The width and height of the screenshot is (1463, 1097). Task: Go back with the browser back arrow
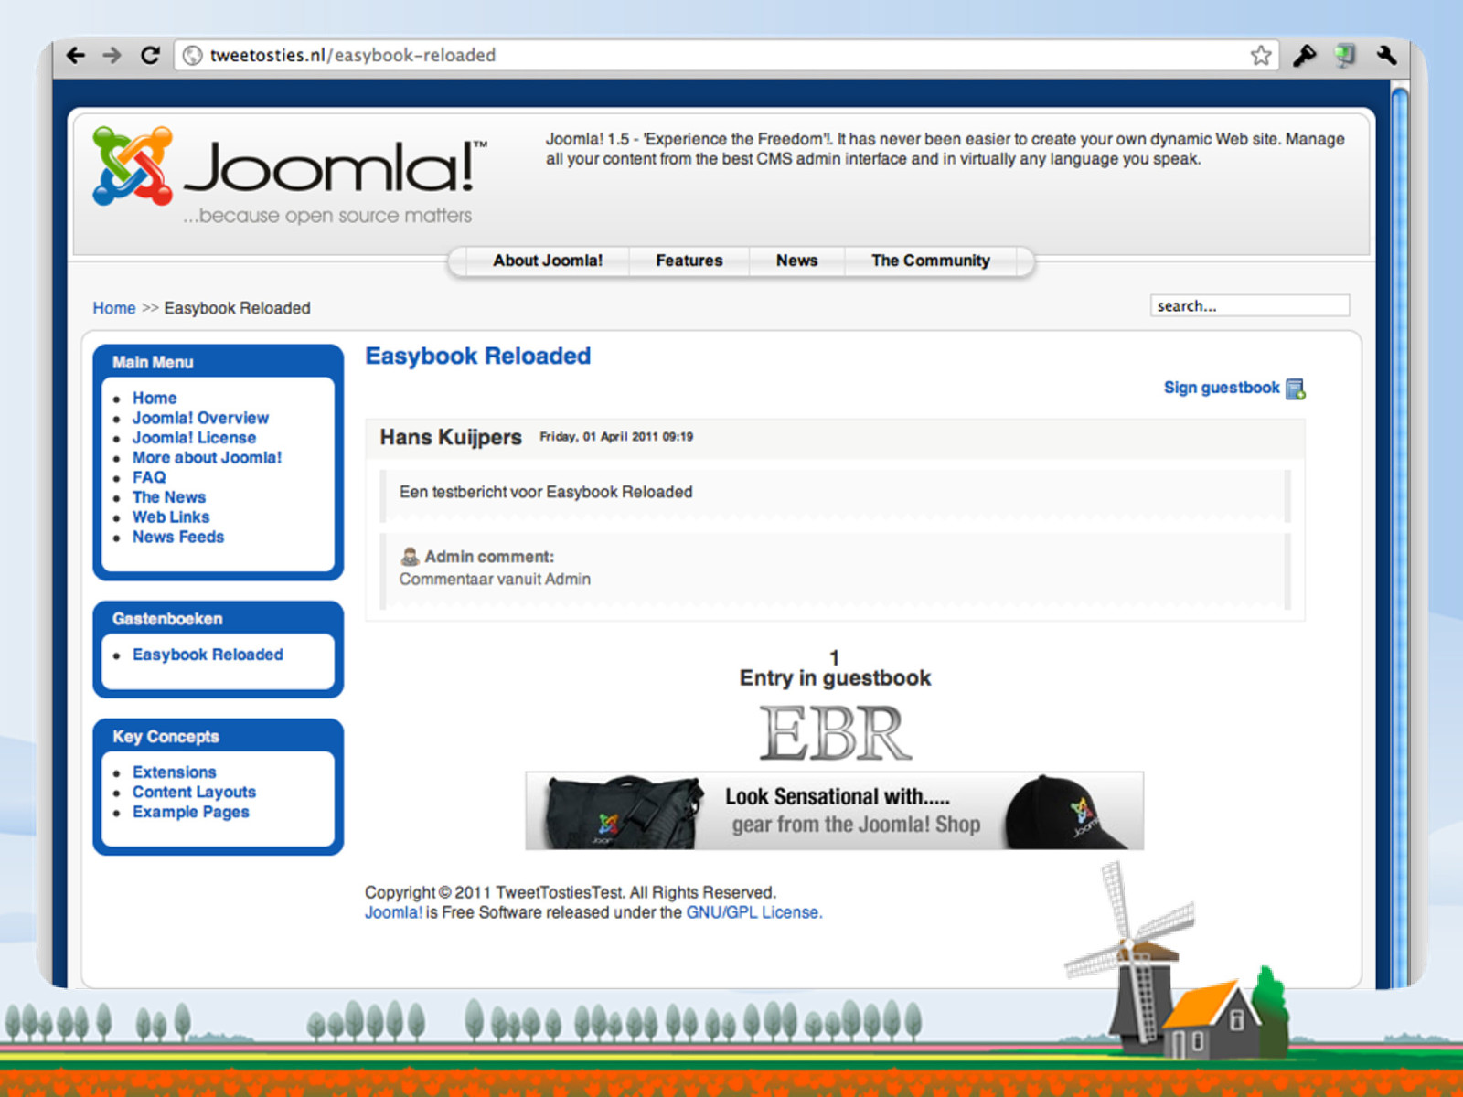tap(76, 55)
